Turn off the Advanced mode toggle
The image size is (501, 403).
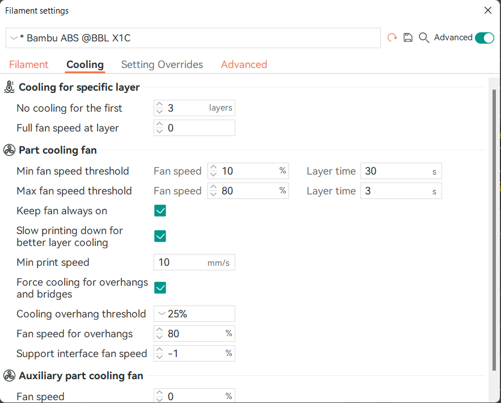tap(484, 37)
